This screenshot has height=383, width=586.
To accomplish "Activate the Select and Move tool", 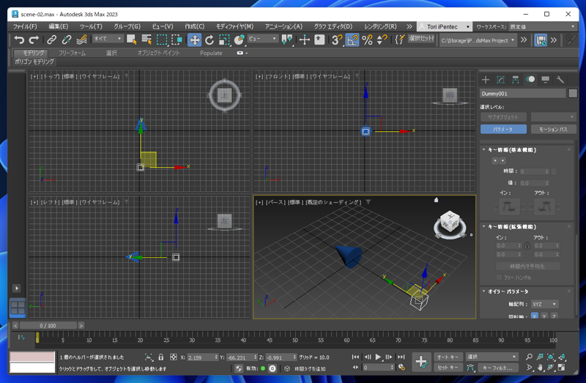I will (194, 40).
